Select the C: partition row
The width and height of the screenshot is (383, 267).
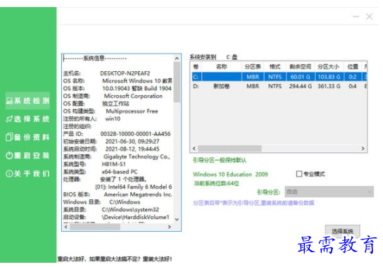click(280, 77)
